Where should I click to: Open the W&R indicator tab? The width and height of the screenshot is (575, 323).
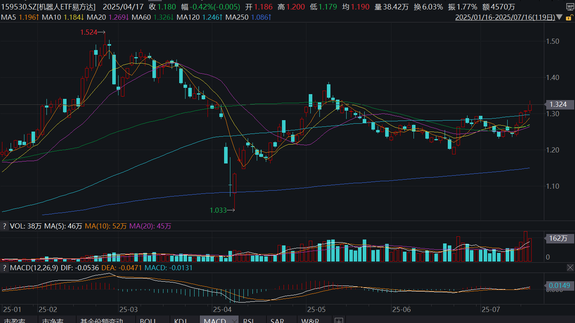point(310,321)
